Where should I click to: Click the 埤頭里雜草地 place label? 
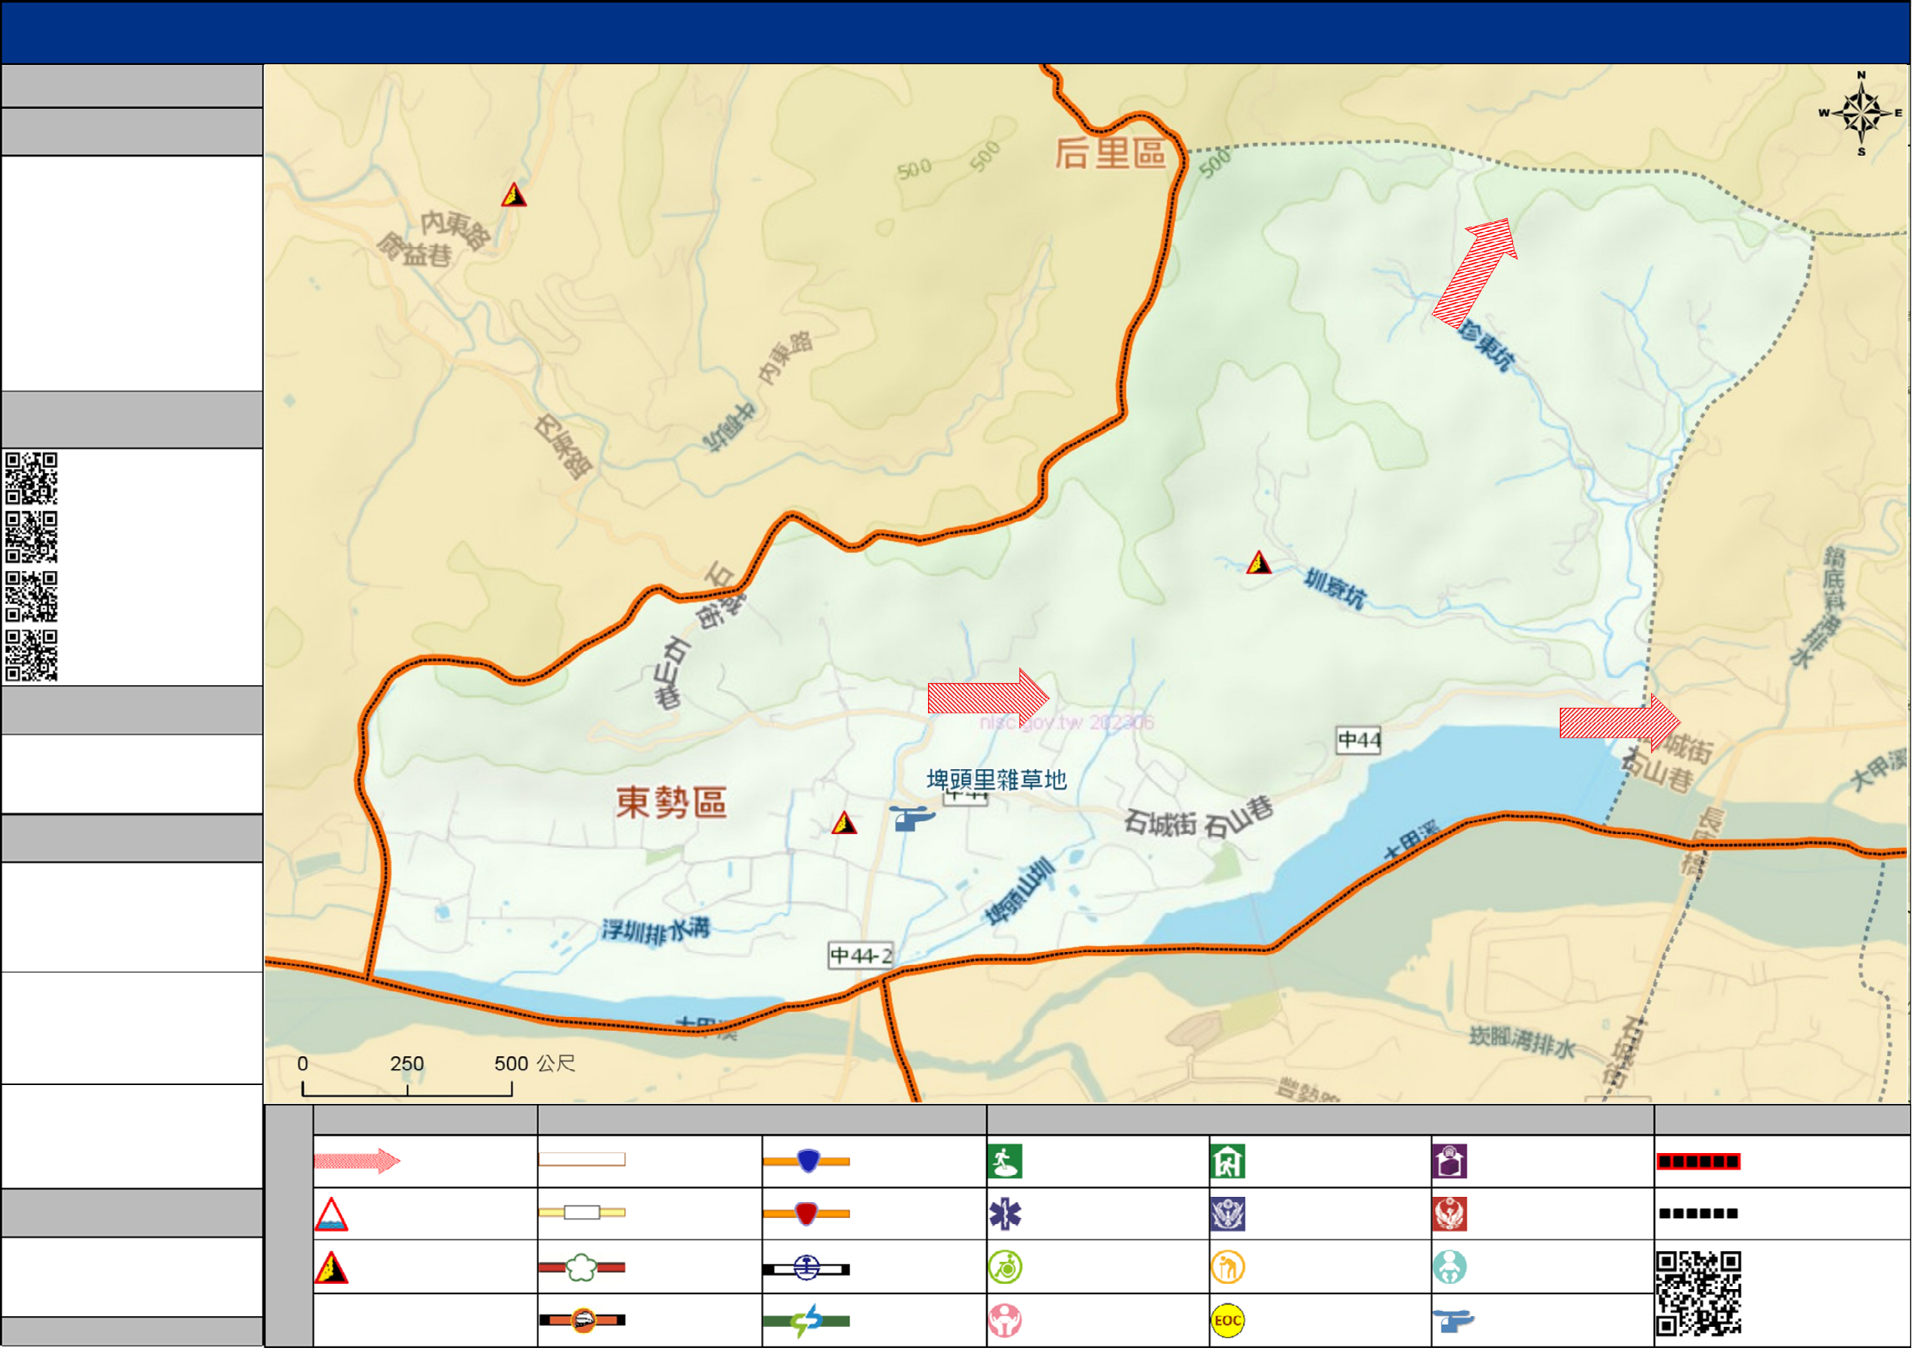coord(997,781)
